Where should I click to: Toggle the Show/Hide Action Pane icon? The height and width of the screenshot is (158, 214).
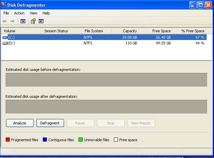(x=41, y=21)
